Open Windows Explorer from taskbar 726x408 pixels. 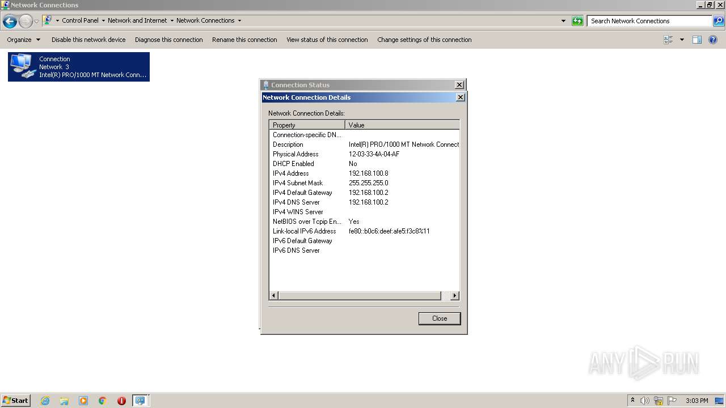tap(64, 401)
